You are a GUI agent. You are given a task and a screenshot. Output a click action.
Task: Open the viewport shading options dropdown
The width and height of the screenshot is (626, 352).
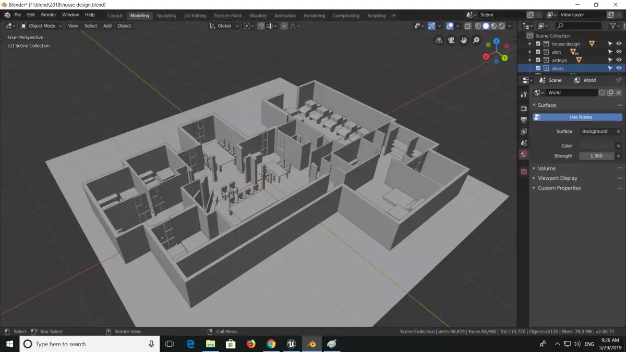click(x=510, y=26)
